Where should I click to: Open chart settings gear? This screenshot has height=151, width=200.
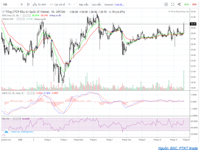click(x=166, y=4)
